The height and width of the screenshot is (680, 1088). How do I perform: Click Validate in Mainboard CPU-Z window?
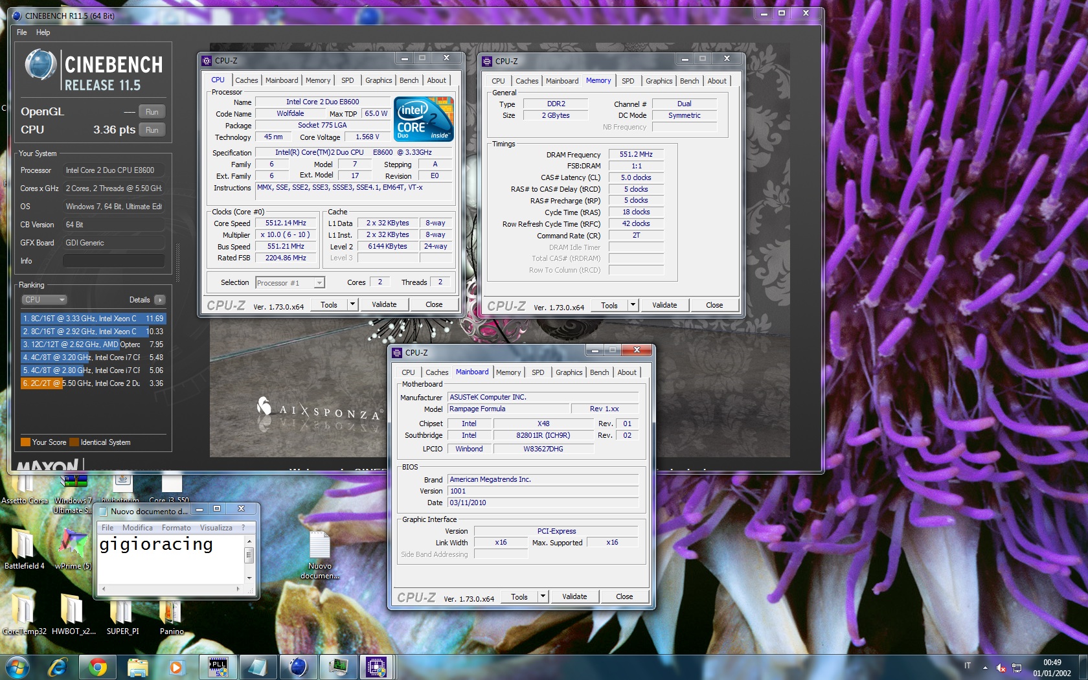tap(574, 596)
